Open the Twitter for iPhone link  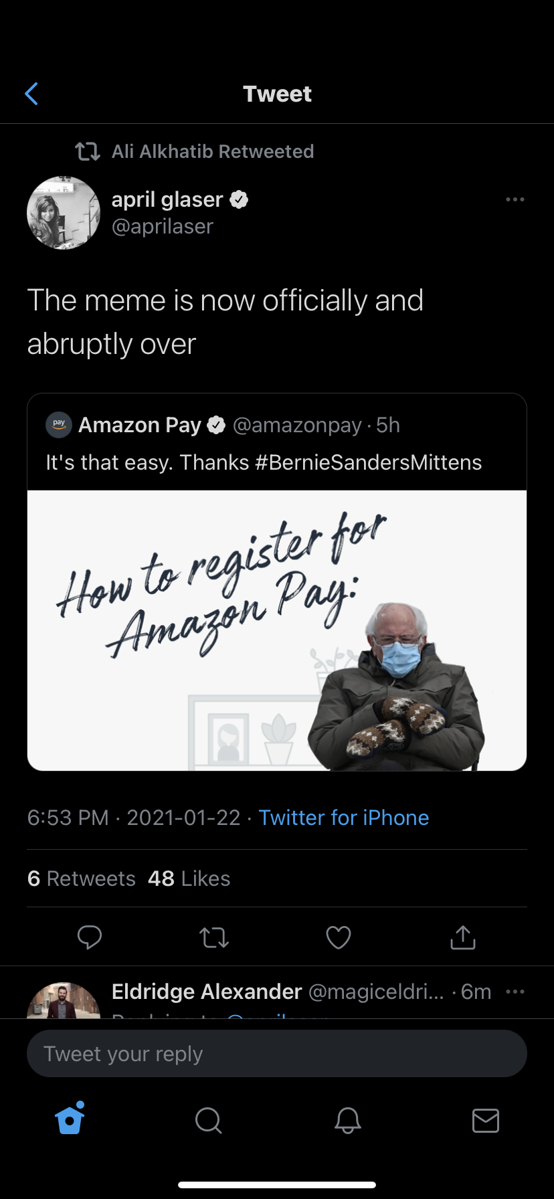(x=343, y=818)
